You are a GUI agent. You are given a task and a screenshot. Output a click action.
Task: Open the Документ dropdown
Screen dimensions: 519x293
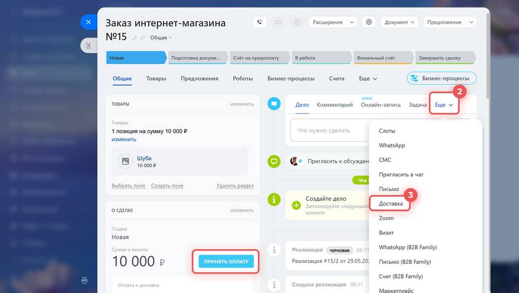pos(400,22)
